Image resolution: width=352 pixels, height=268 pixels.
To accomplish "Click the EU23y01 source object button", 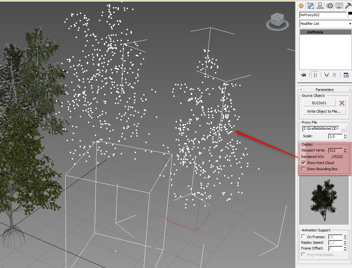I will [x=319, y=103].
